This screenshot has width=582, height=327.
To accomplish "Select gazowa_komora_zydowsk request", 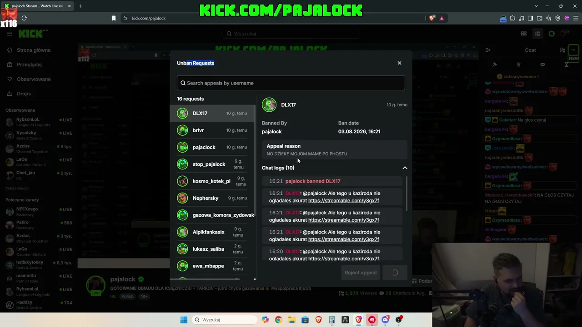I will point(212,215).
